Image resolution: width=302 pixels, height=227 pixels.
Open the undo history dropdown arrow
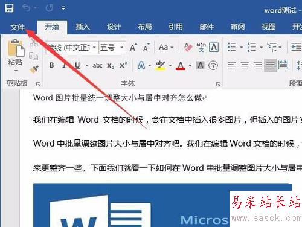pos(35,8)
